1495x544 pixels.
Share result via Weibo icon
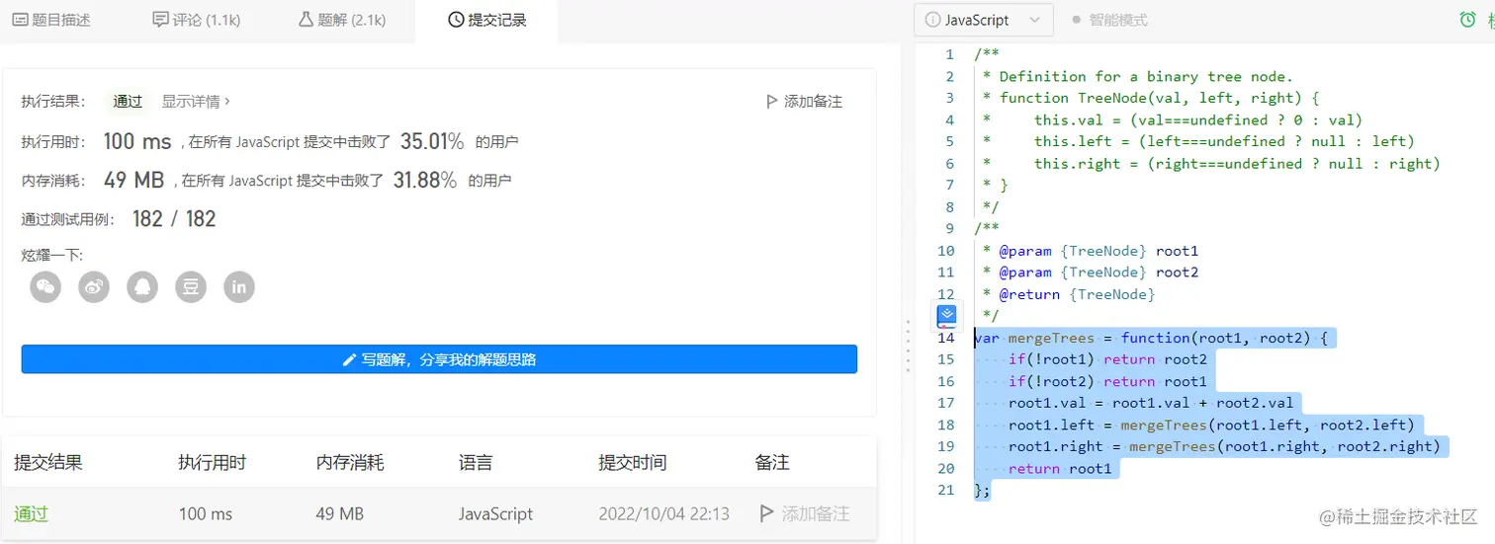94,287
